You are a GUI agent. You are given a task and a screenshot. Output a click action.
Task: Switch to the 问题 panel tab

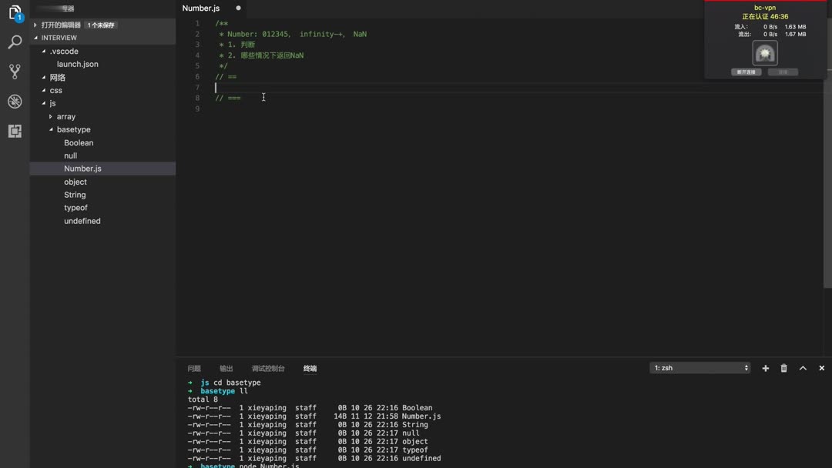pyautogui.click(x=194, y=369)
